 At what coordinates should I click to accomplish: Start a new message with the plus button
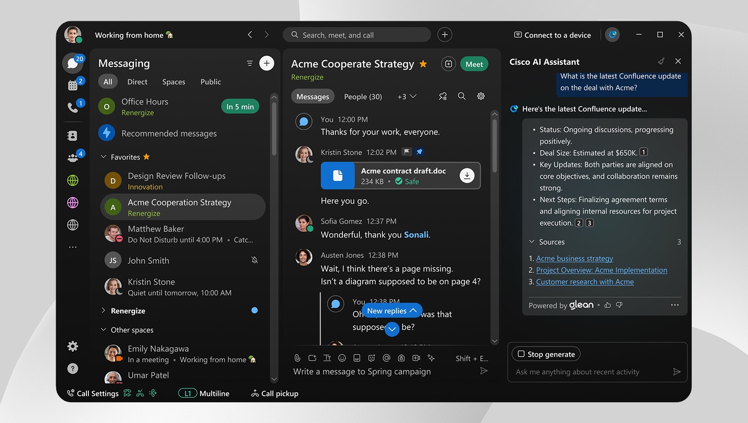[267, 63]
